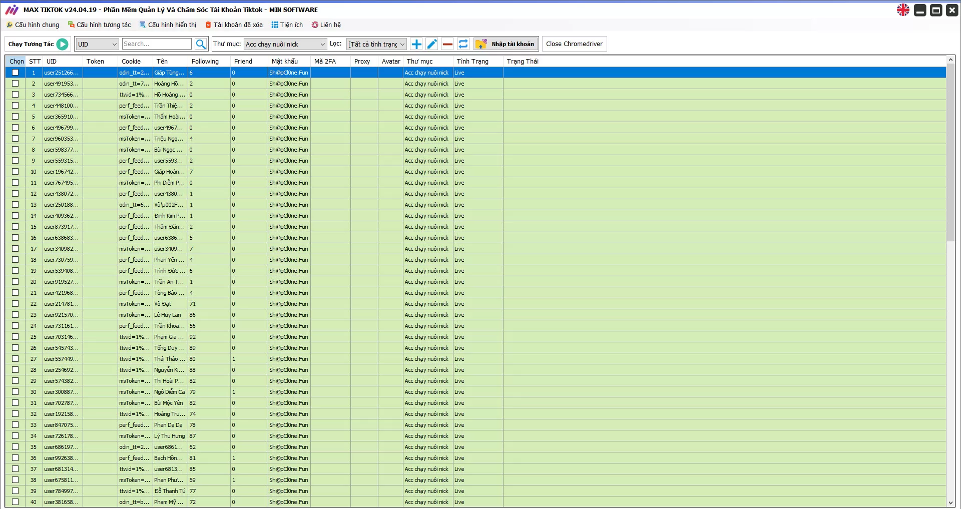Expand the Thư mục folder dropdown
This screenshot has width=961, height=509.
click(285, 44)
